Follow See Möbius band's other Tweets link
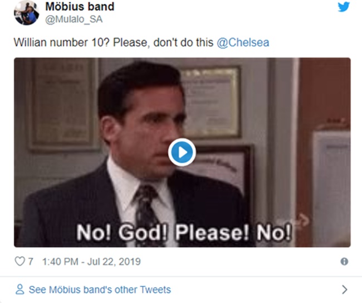Screen dimensions: 362x303 (x=100, y=290)
